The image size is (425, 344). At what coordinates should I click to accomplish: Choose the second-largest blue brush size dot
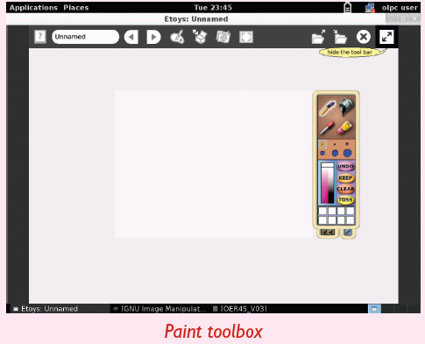pyautogui.click(x=335, y=153)
